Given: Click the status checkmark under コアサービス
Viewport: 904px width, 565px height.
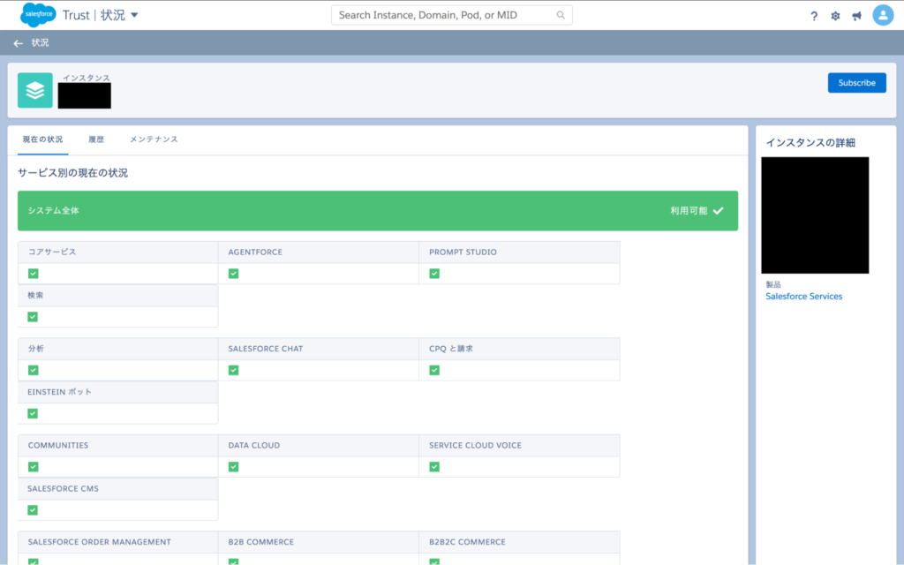Looking at the screenshot, I should (x=34, y=274).
